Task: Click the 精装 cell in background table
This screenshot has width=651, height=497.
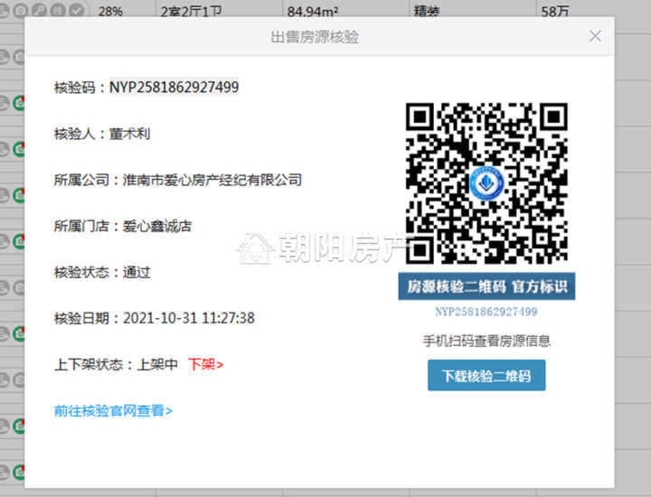Action: [x=427, y=11]
